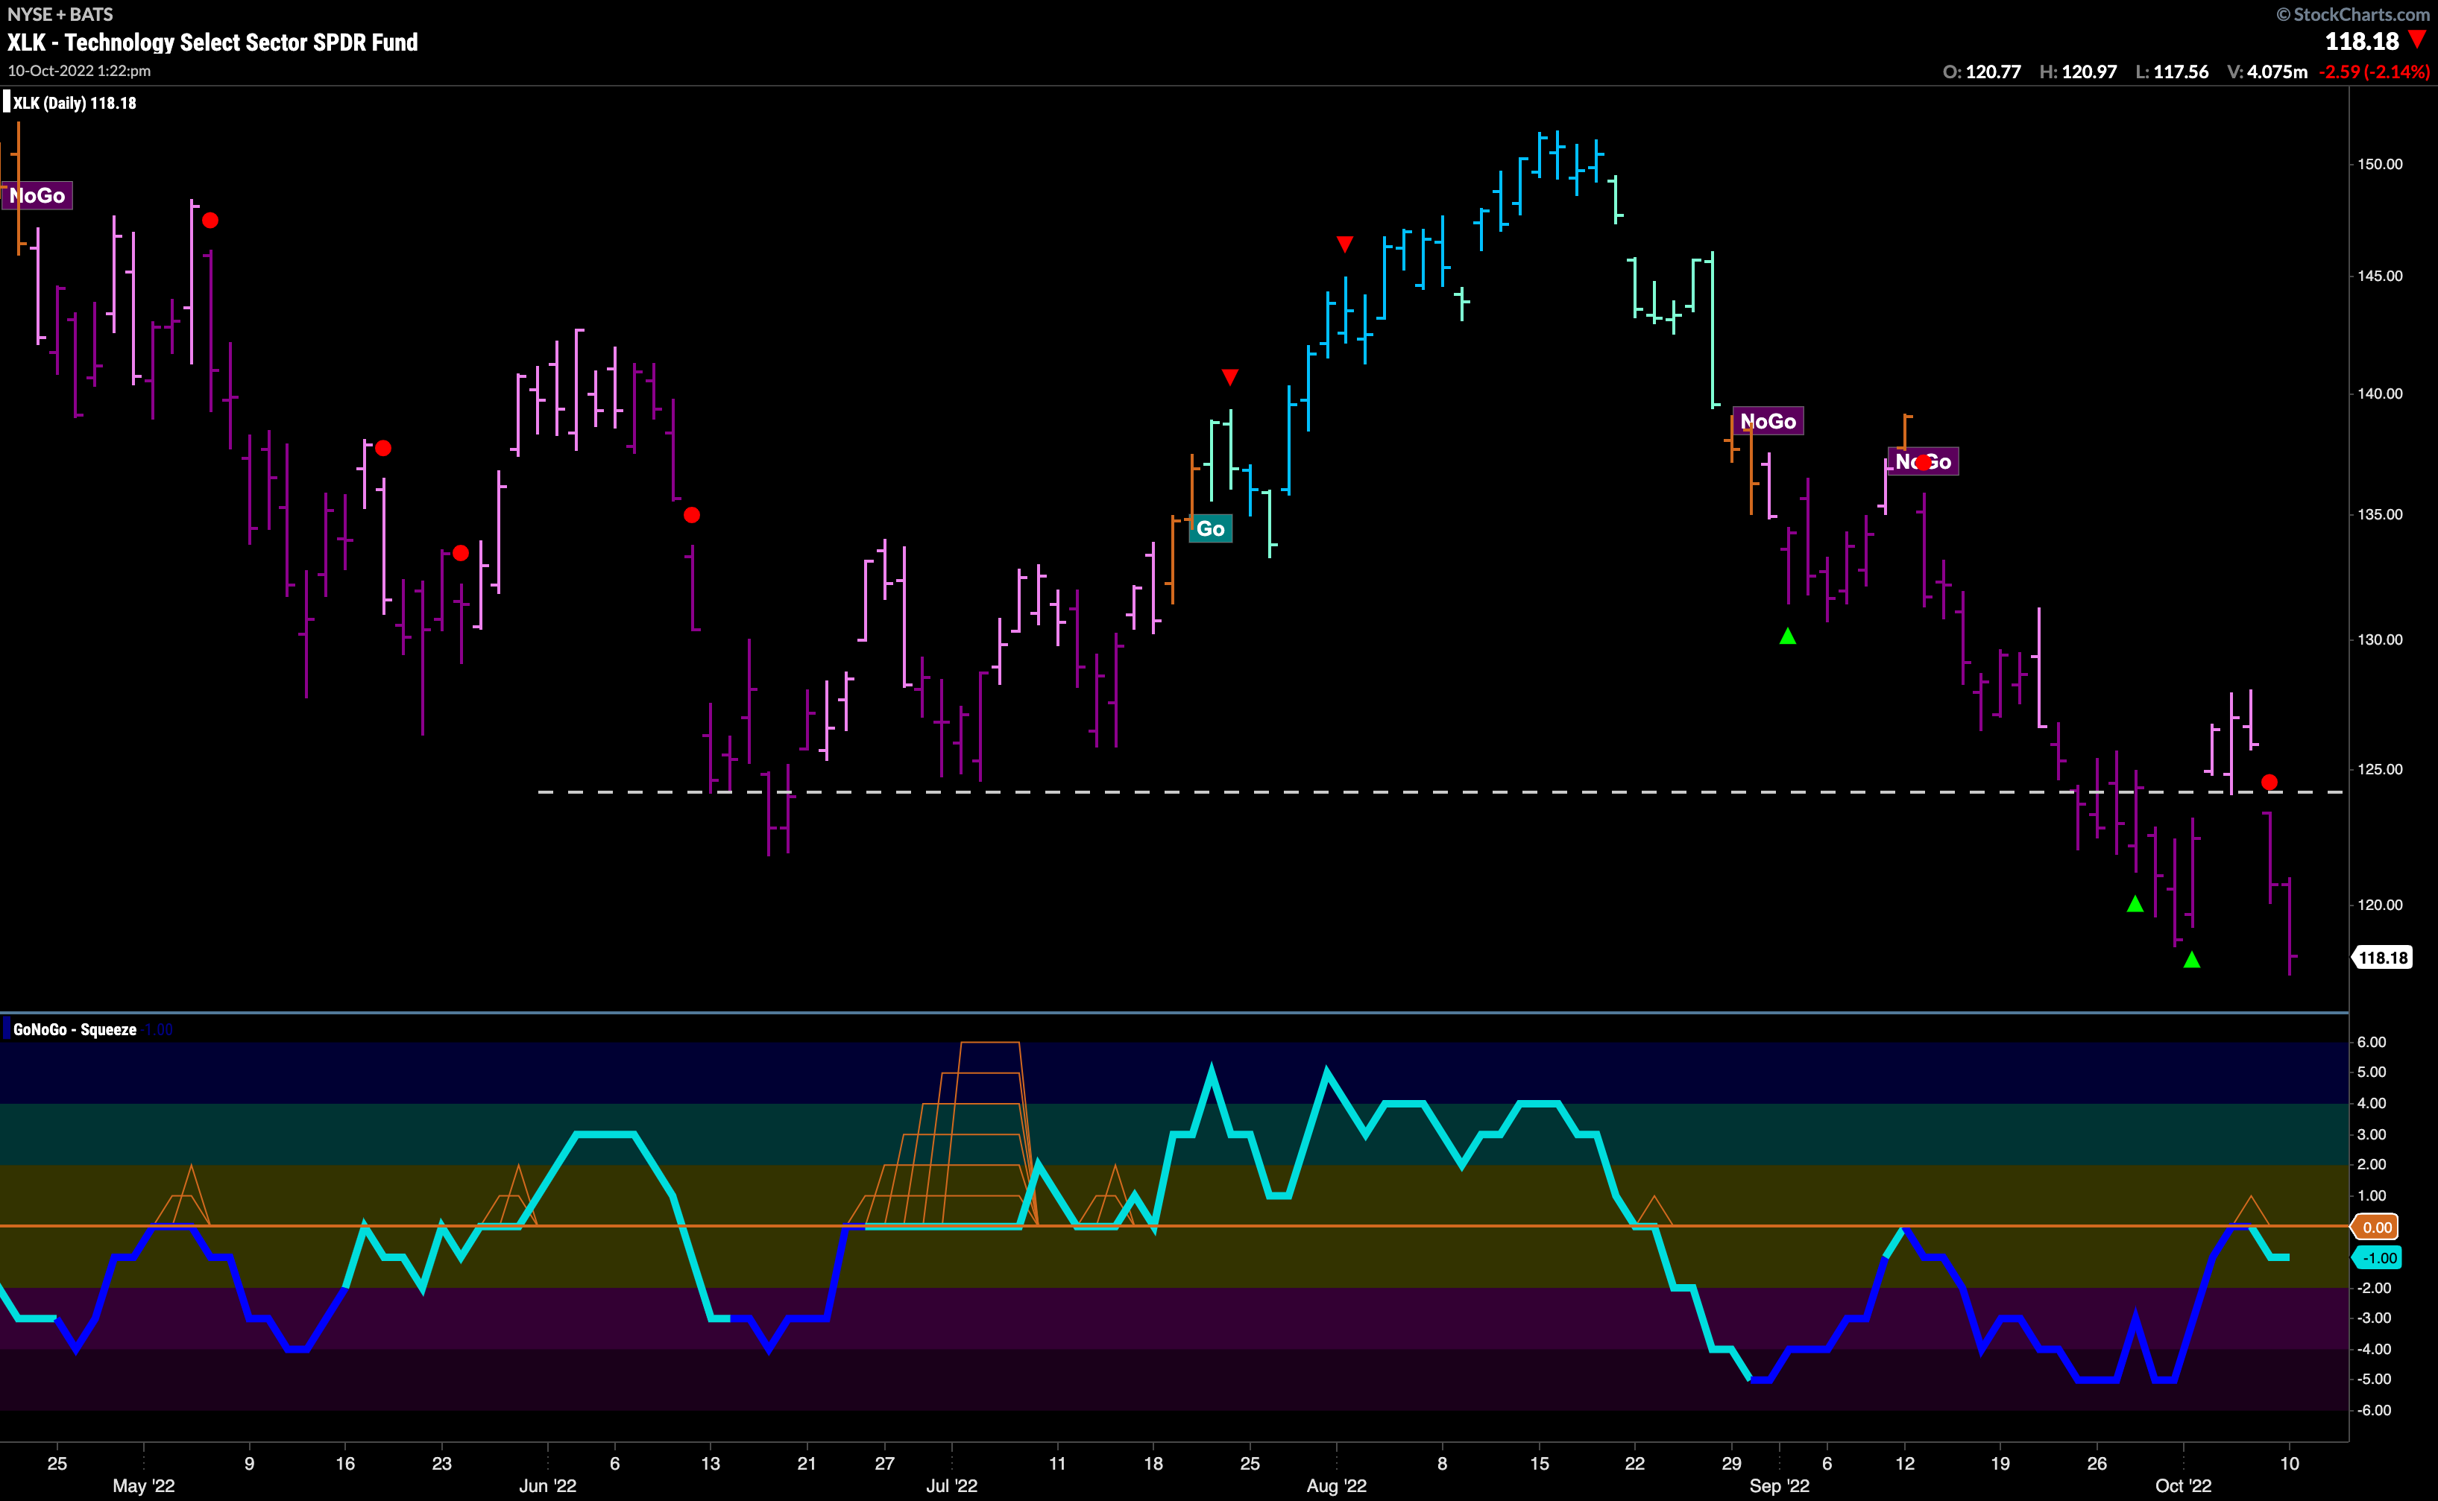This screenshot has height=1501, width=2438.
Task: Click the red dot marker near June 13
Action: tap(692, 515)
